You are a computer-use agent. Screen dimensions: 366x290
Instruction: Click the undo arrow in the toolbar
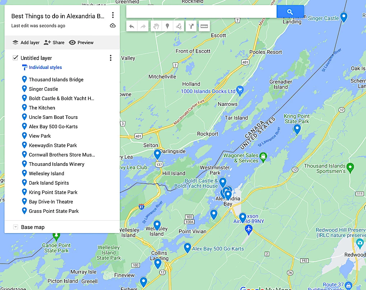point(132,26)
